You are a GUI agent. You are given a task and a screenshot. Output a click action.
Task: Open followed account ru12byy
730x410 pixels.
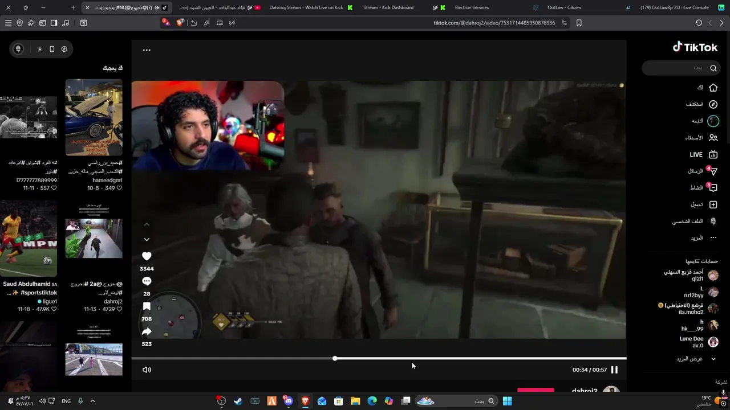tap(701, 292)
